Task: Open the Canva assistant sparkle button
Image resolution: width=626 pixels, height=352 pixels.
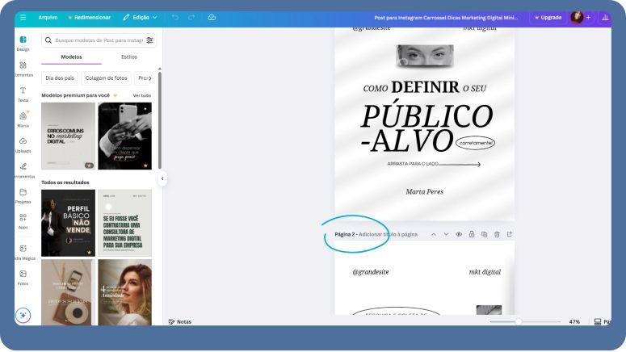Action: [23, 316]
